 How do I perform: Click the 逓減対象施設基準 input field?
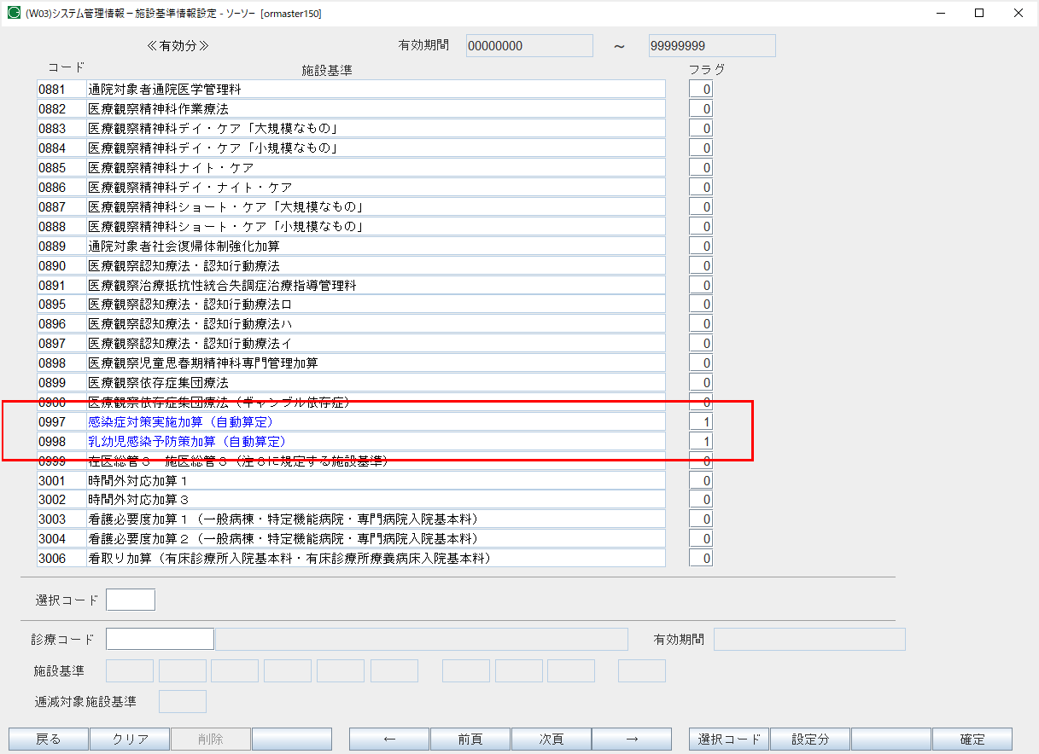point(182,701)
